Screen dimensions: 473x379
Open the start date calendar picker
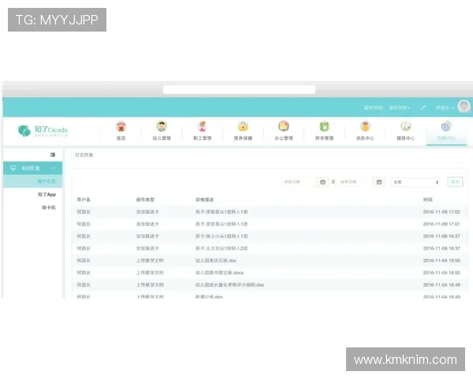(322, 182)
